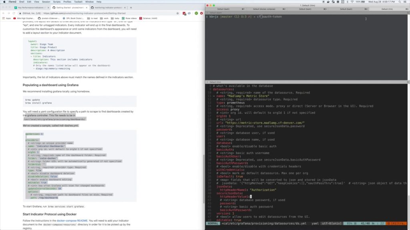
Task: Click the browser page vertical scrollbar
Action: pos(204,179)
